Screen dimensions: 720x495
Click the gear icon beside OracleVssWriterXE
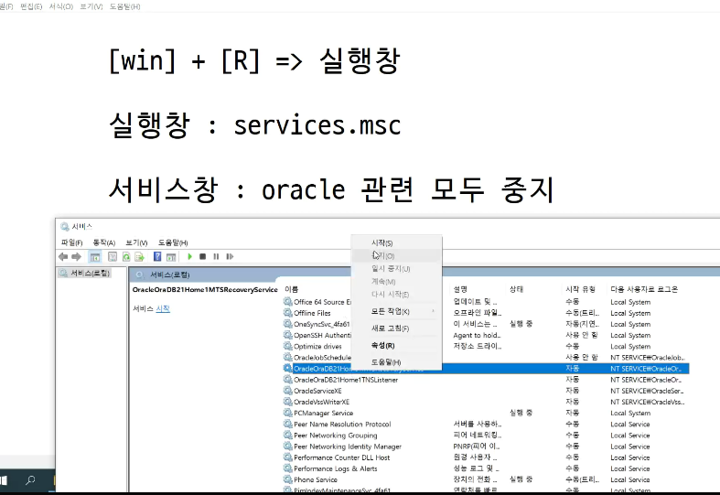tap(288, 402)
